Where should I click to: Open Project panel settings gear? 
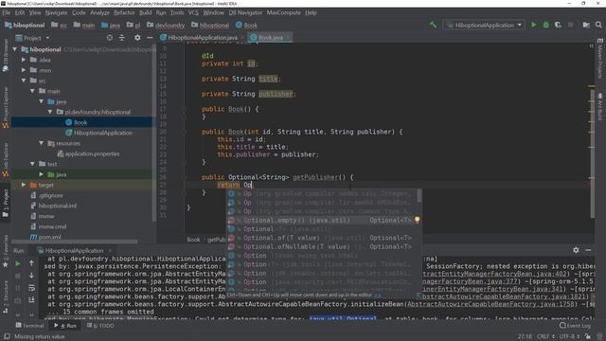[137, 38]
